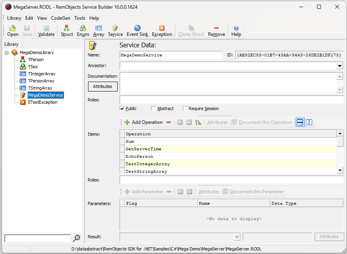The height and width of the screenshot is (254, 347).
Task: Uncheck the Public checkbox
Action: point(122,108)
